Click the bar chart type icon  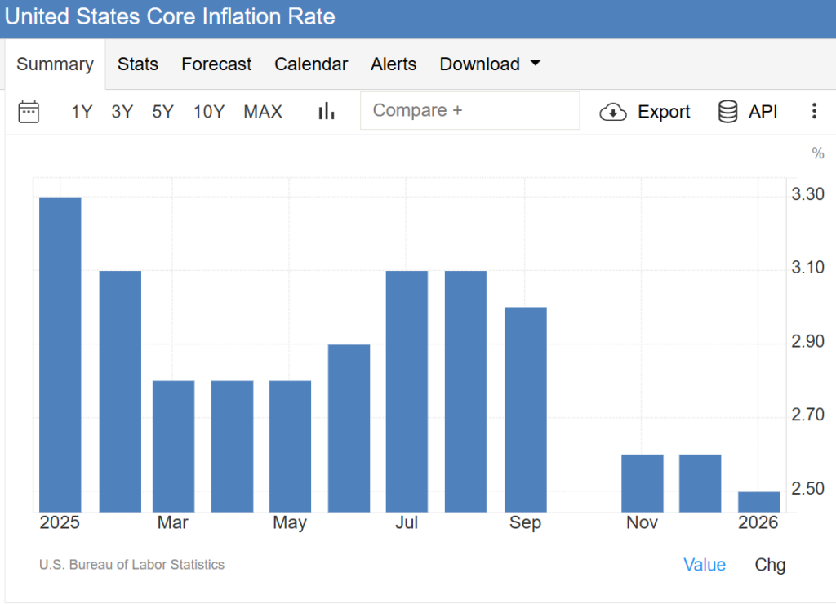click(327, 112)
